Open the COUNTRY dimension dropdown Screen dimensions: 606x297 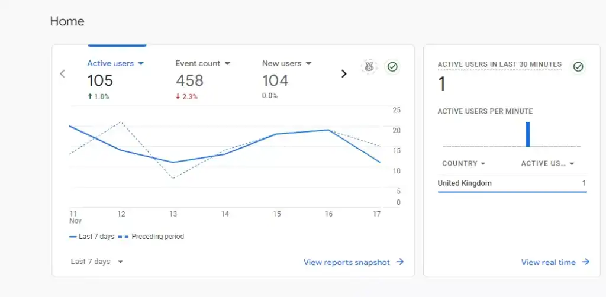click(463, 163)
